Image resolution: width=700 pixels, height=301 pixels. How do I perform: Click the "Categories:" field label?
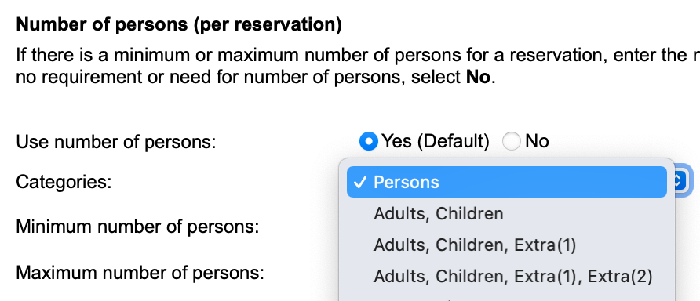[x=64, y=182]
